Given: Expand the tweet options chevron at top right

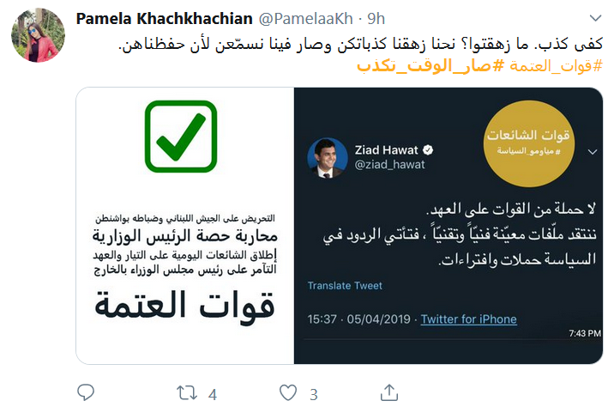Looking at the screenshot, I should (x=595, y=18).
